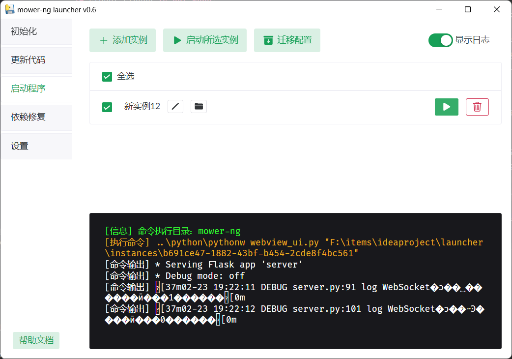
Task: Click the 新实例12 instance name
Action: (x=142, y=107)
